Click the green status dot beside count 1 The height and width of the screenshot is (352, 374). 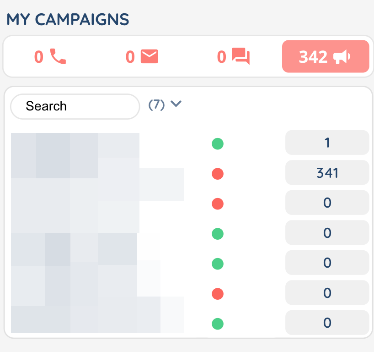(x=218, y=144)
